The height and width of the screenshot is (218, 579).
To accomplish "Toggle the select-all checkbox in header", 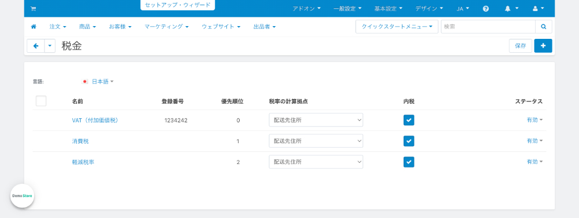I will (41, 101).
